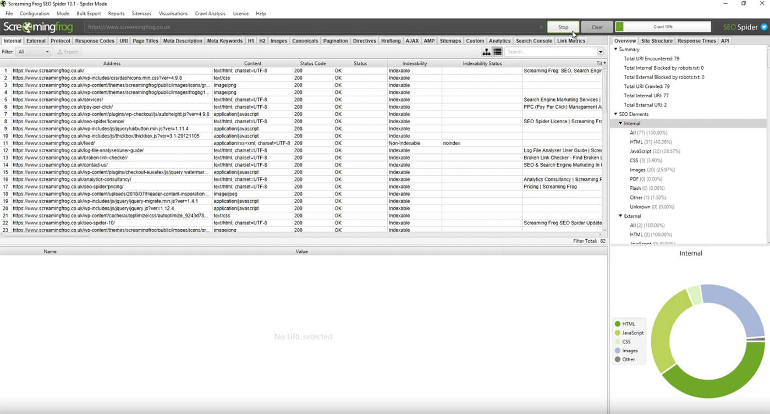770x414 pixels.
Task: Click the crawl progress bar
Action: click(x=663, y=27)
